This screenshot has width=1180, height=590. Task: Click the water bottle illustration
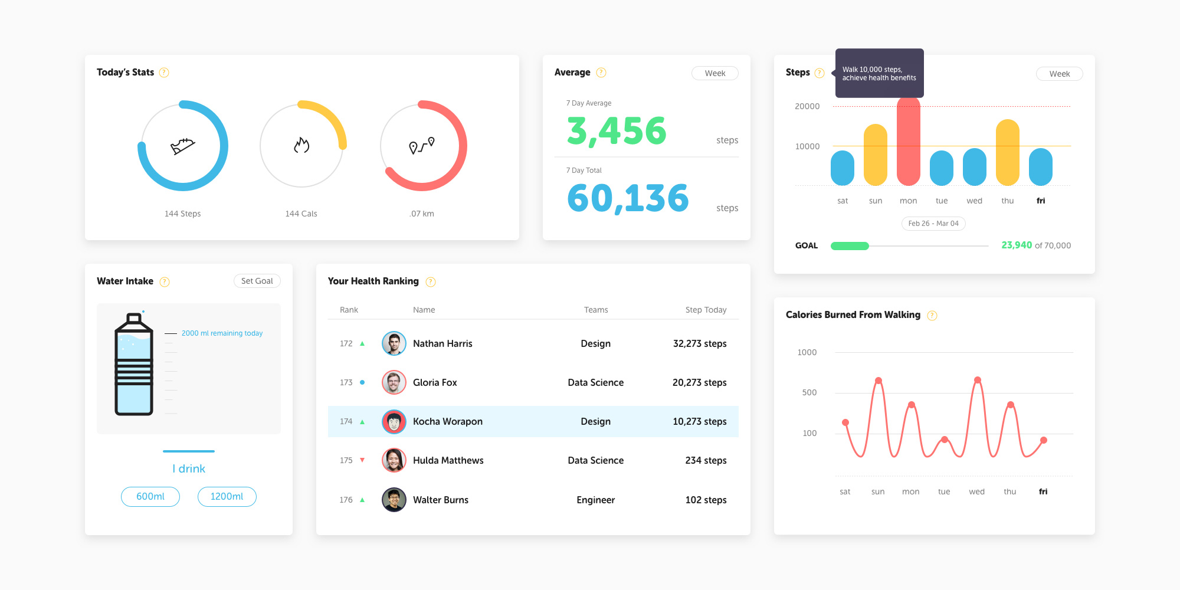[x=134, y=363]
